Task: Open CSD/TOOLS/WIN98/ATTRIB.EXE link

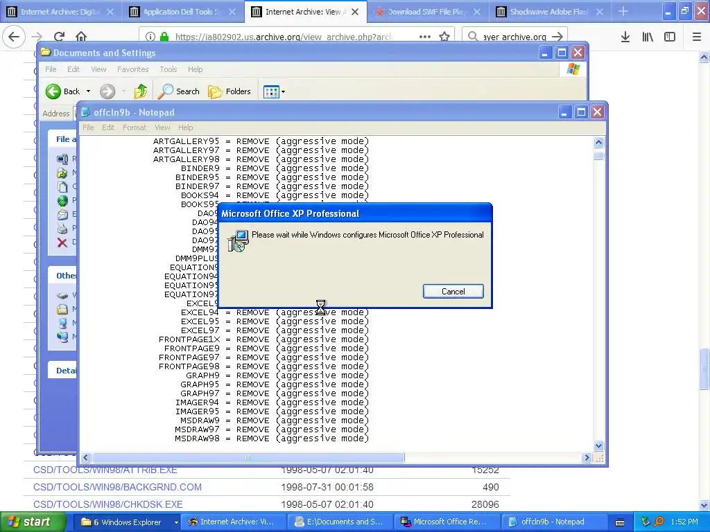Action: (105, 470)
